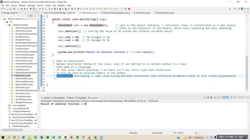Collapse the default package node
Viewport: 250px width, 140px height.
tap(7, 25)
